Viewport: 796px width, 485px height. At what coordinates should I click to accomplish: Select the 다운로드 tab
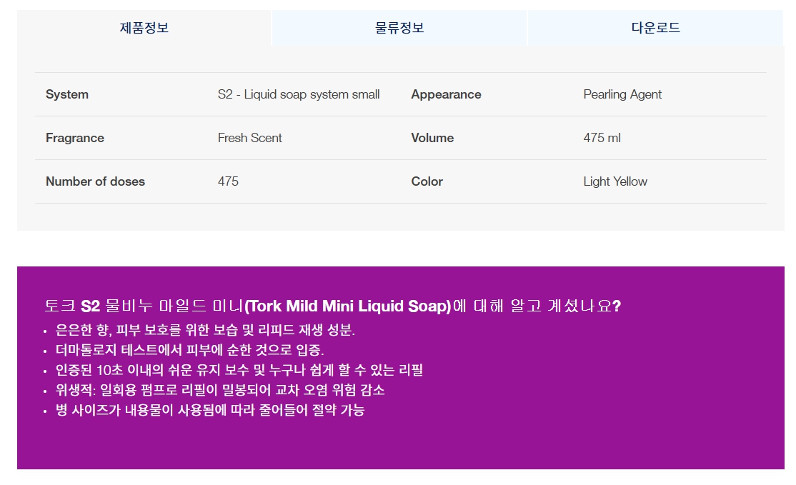[655, 29]
